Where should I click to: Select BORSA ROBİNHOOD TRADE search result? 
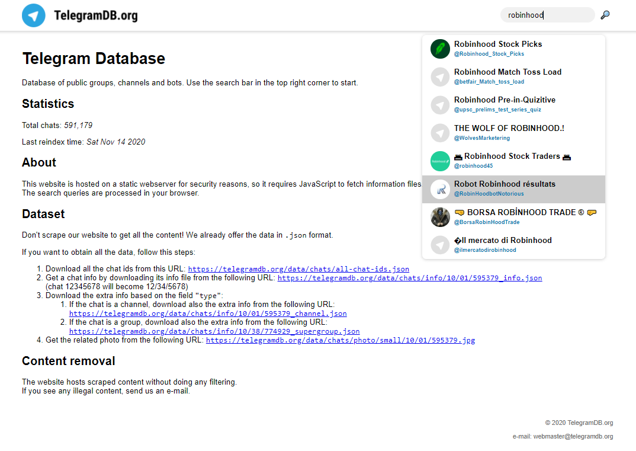pyautogui.click(x=513, y=217)
